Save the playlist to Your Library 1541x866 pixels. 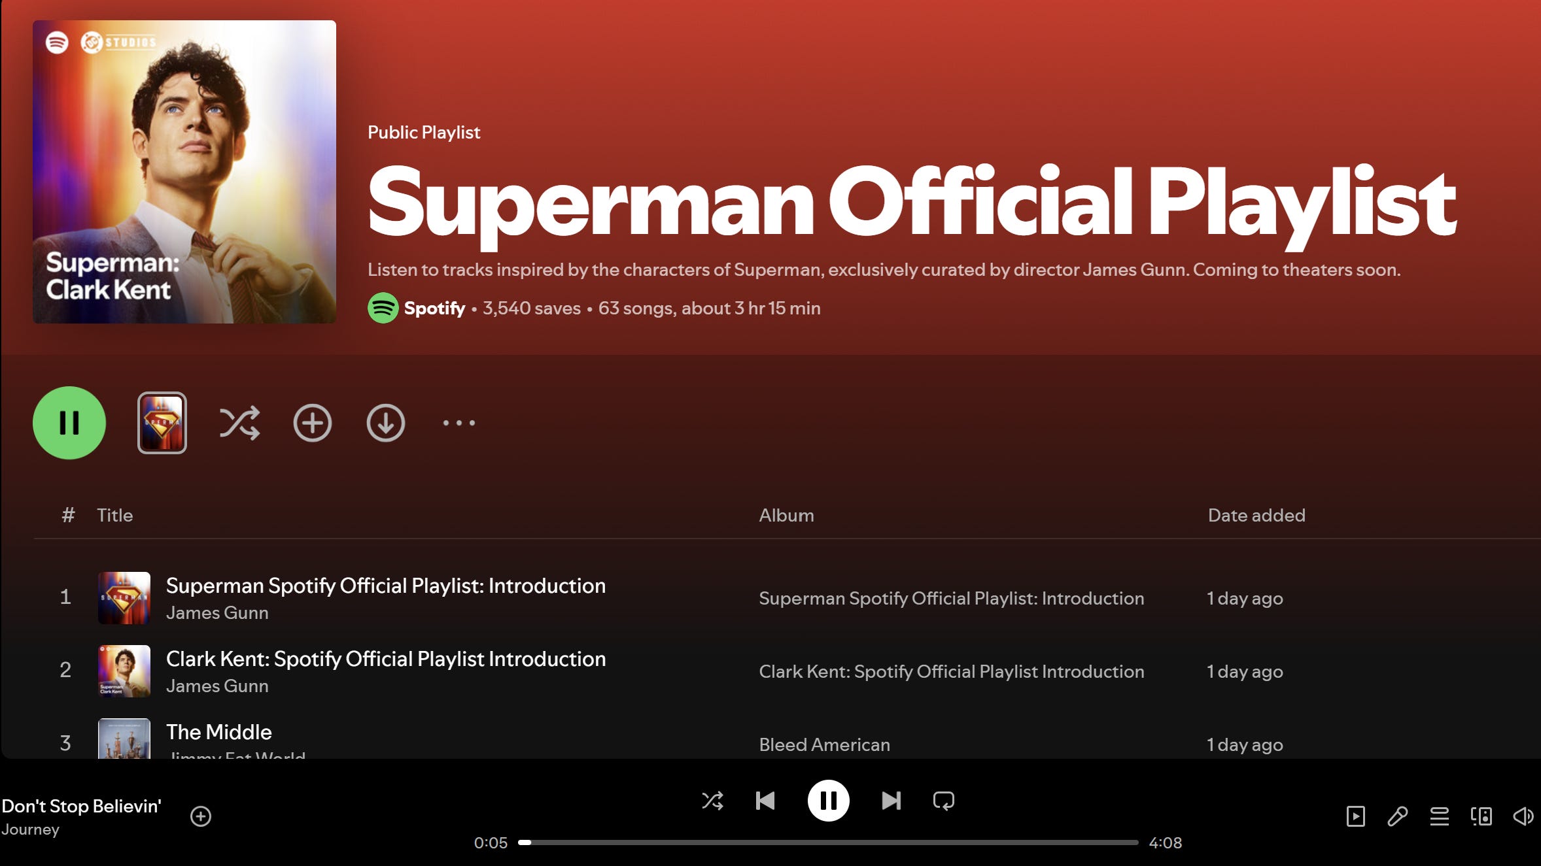click(313, 423)
